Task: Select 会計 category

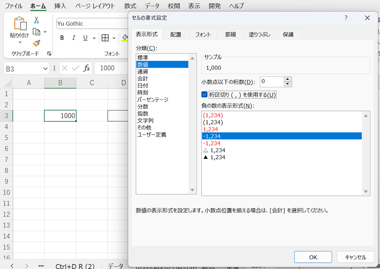Action: tap(162, 79)
